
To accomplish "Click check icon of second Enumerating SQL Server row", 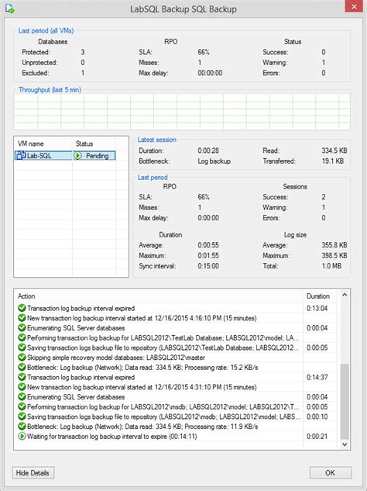I will click(x=22, y=397).
